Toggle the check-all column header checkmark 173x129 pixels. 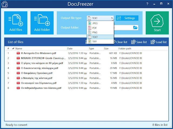[13, 49]
